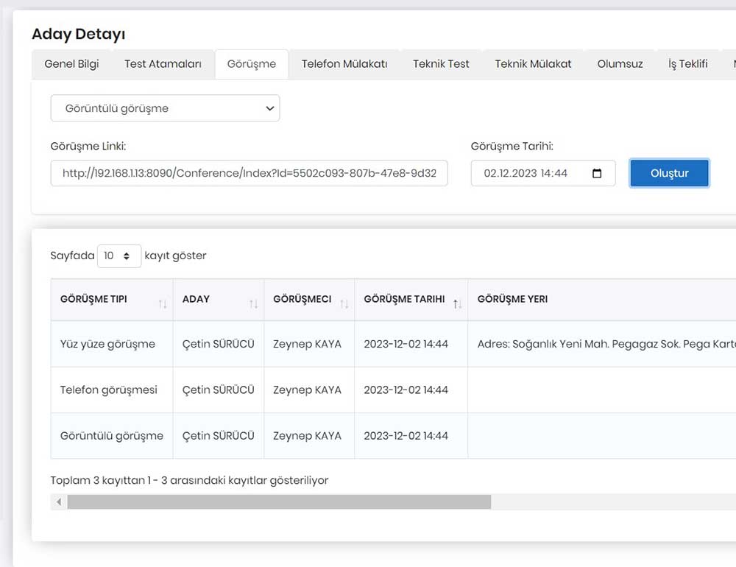Expand the Görüntülü görüşme type dropdown

165,108
